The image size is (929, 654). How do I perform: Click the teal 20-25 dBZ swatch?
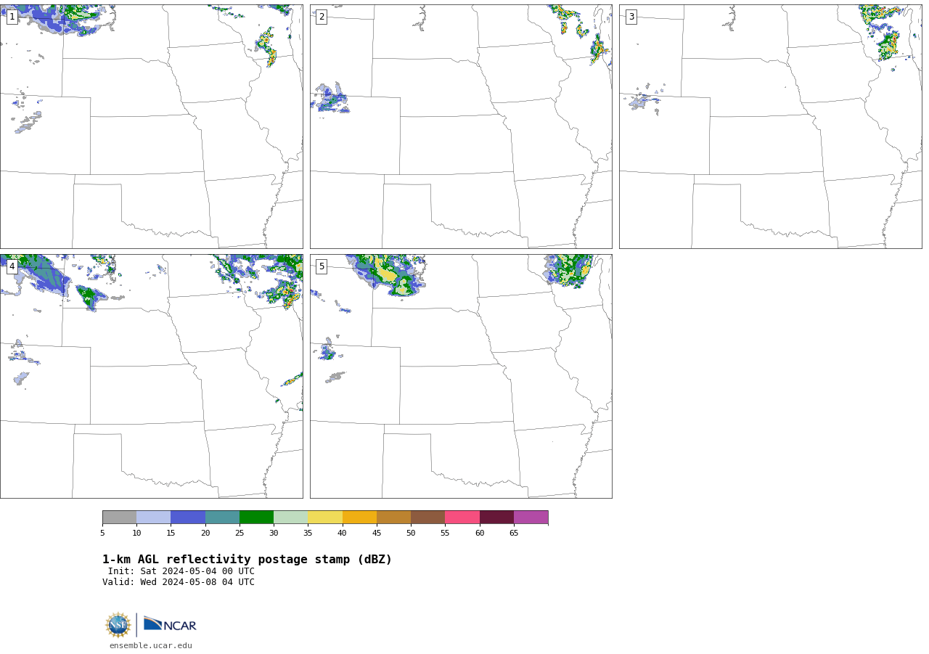[x=222, y=518]
